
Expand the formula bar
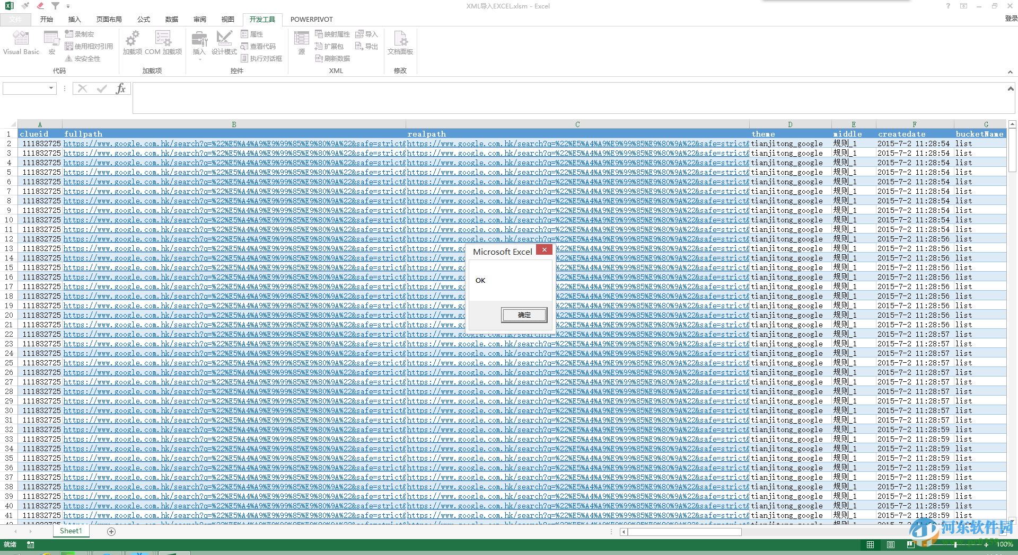click(x=1011, y=88)
